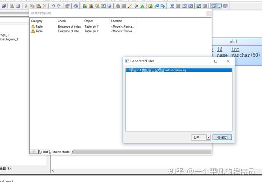Screen dimensions: 262x182
Task: Click the blue right arrow icon
Action: [x=163, y=6]
